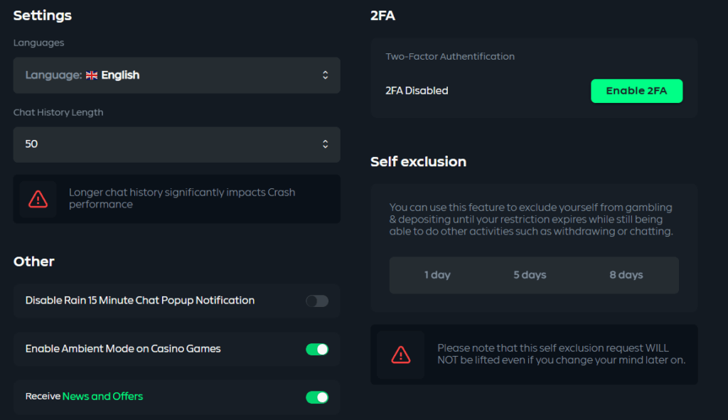Click the chat history warning triangle icon
The image size is (728, 420).
(x=38, y=199)
